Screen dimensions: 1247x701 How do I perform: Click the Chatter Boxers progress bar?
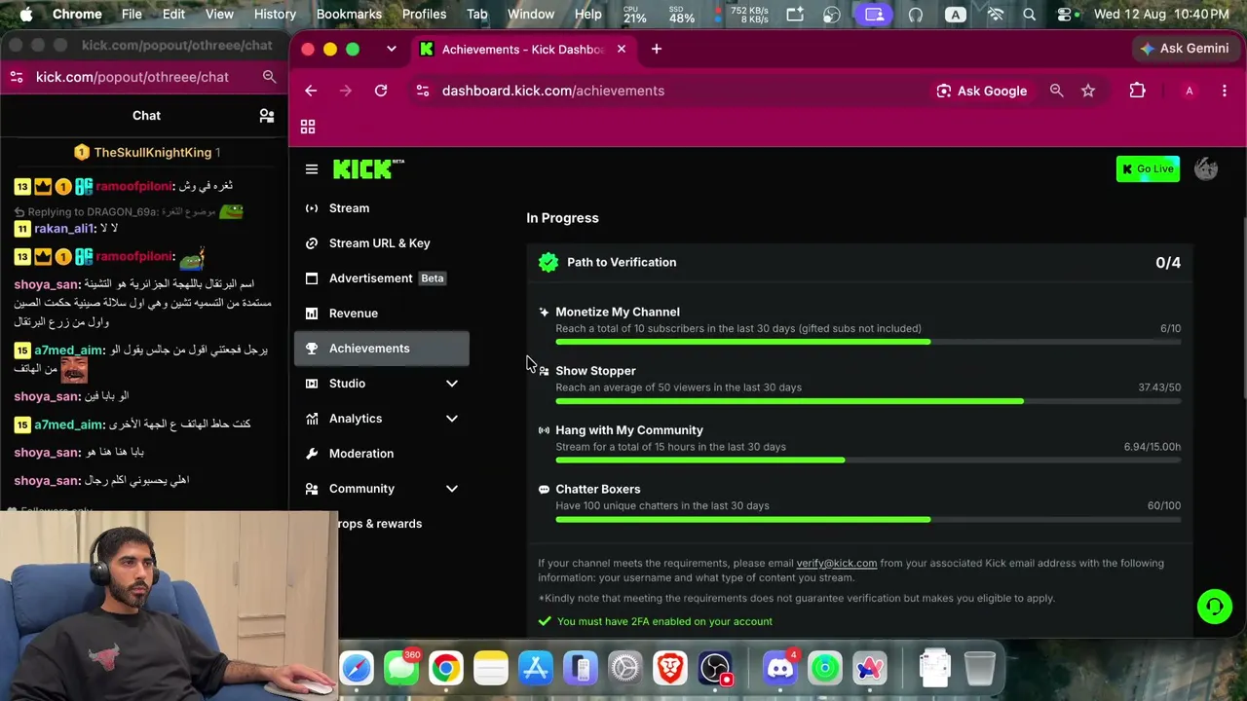pyautogui.click(x=868, y=519)
